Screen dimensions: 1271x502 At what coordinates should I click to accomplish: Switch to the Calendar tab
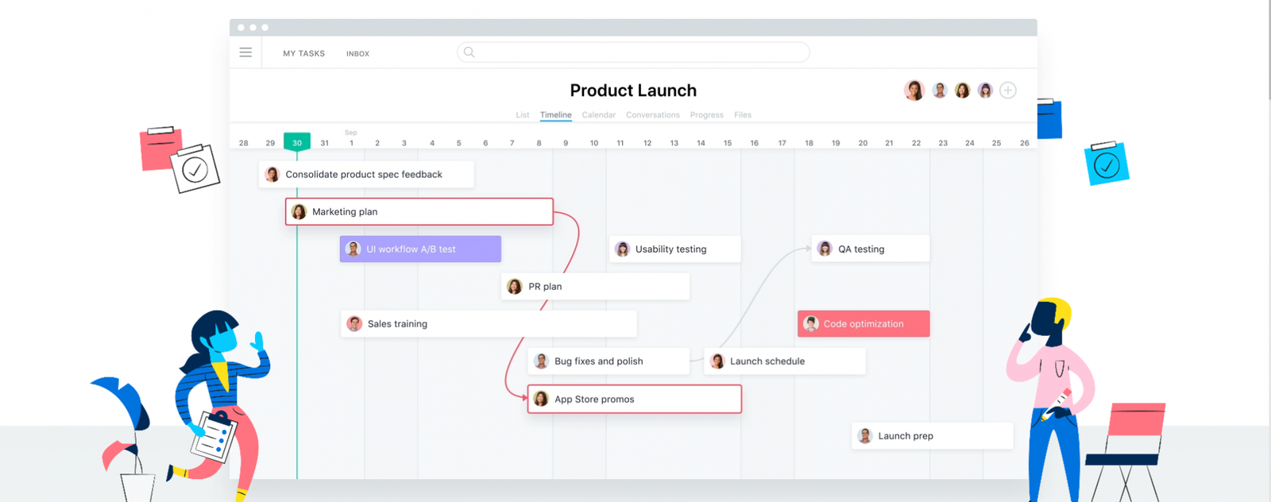[599, 115]
